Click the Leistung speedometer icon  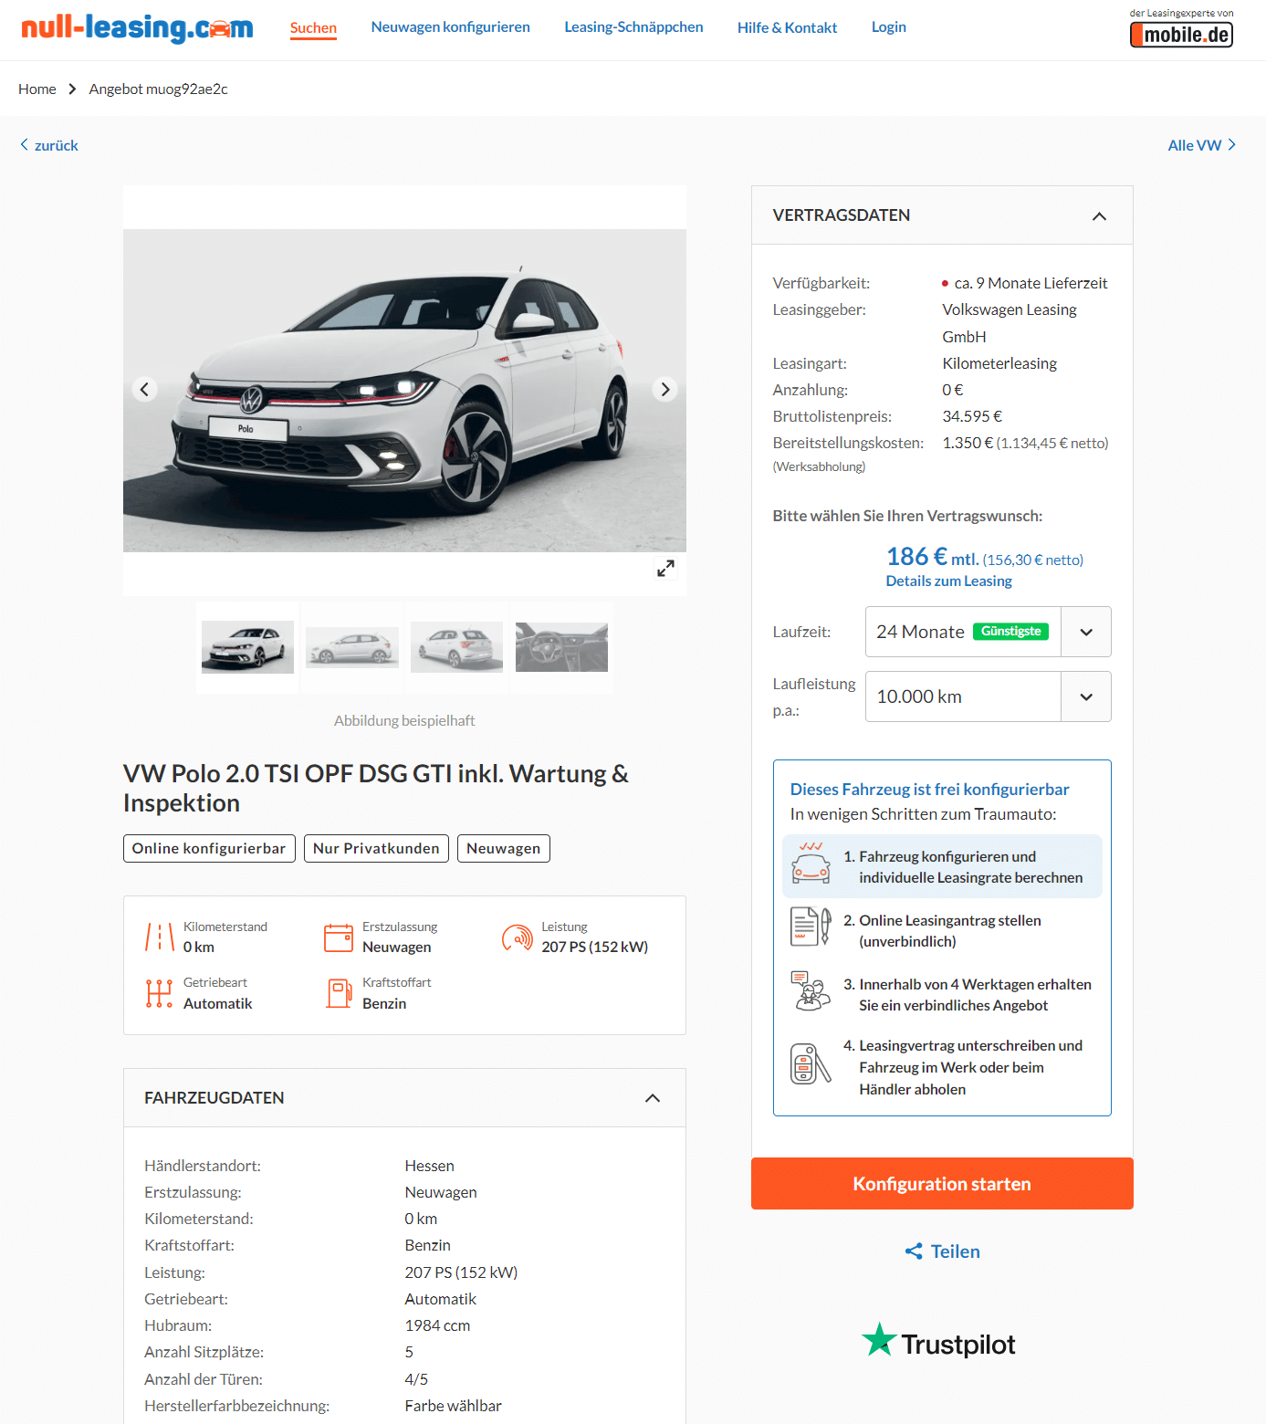point(518,937)
